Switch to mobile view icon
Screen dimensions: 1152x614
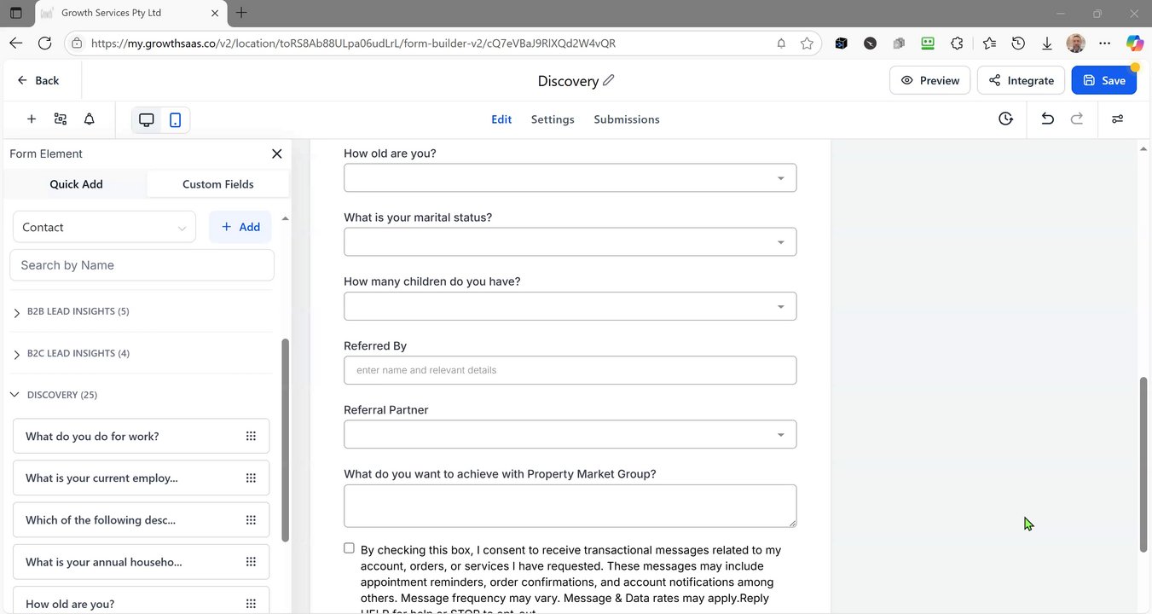pos(175,119)
